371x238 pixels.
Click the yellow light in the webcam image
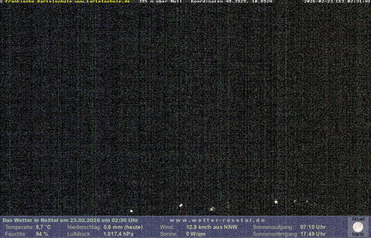pyautogui.click(x=181, y=205)
